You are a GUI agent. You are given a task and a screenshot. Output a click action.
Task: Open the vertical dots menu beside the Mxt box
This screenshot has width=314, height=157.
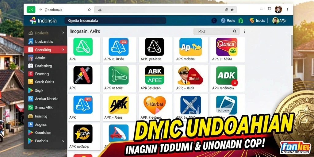pyautogui.click(x=244, y=31)
